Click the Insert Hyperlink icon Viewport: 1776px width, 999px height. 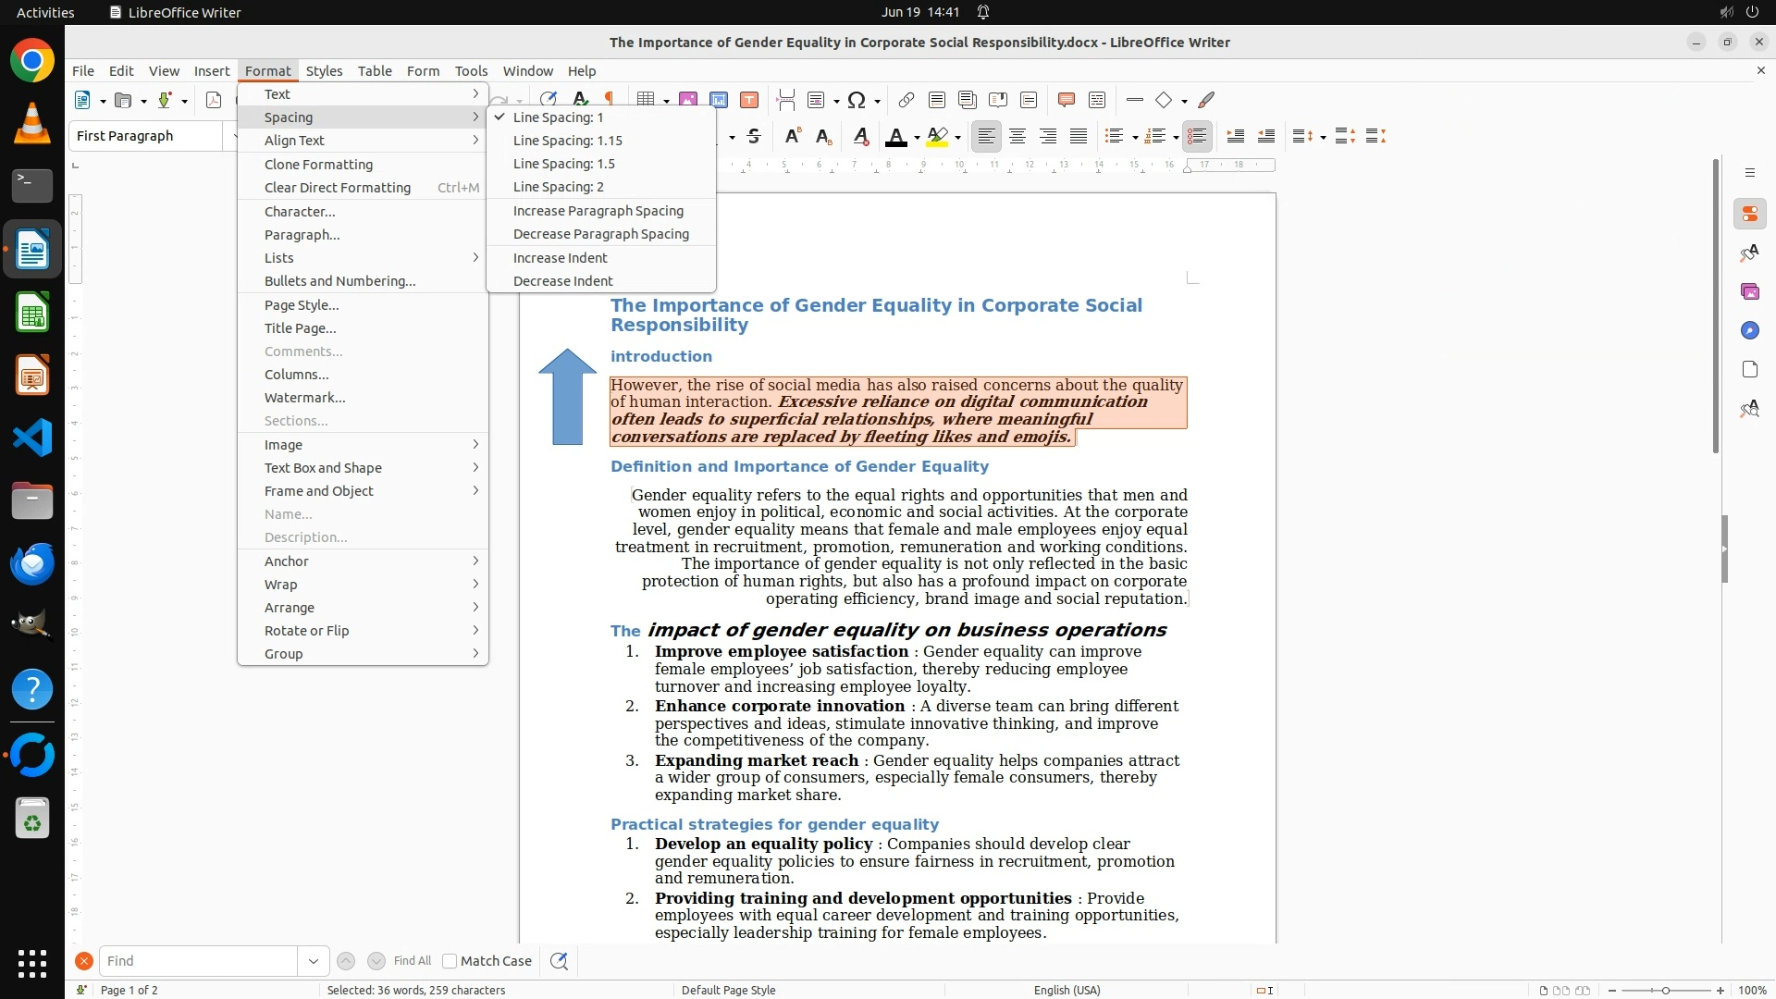coord(906,100)
